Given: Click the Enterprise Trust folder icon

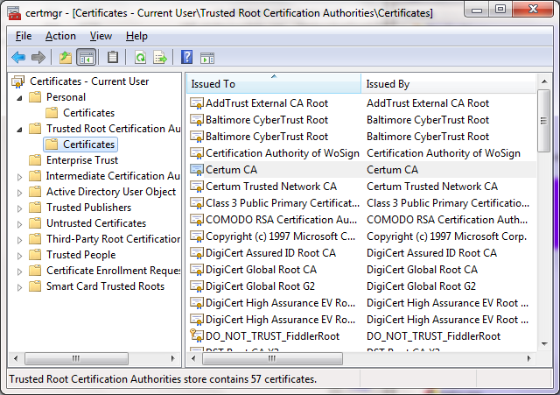Looking at the screenshot, I should [x=35, y=159].
